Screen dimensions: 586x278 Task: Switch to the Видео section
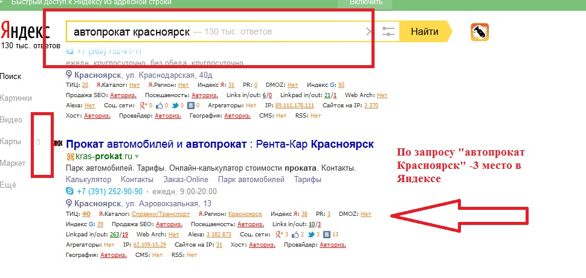[x=11, y=120]
